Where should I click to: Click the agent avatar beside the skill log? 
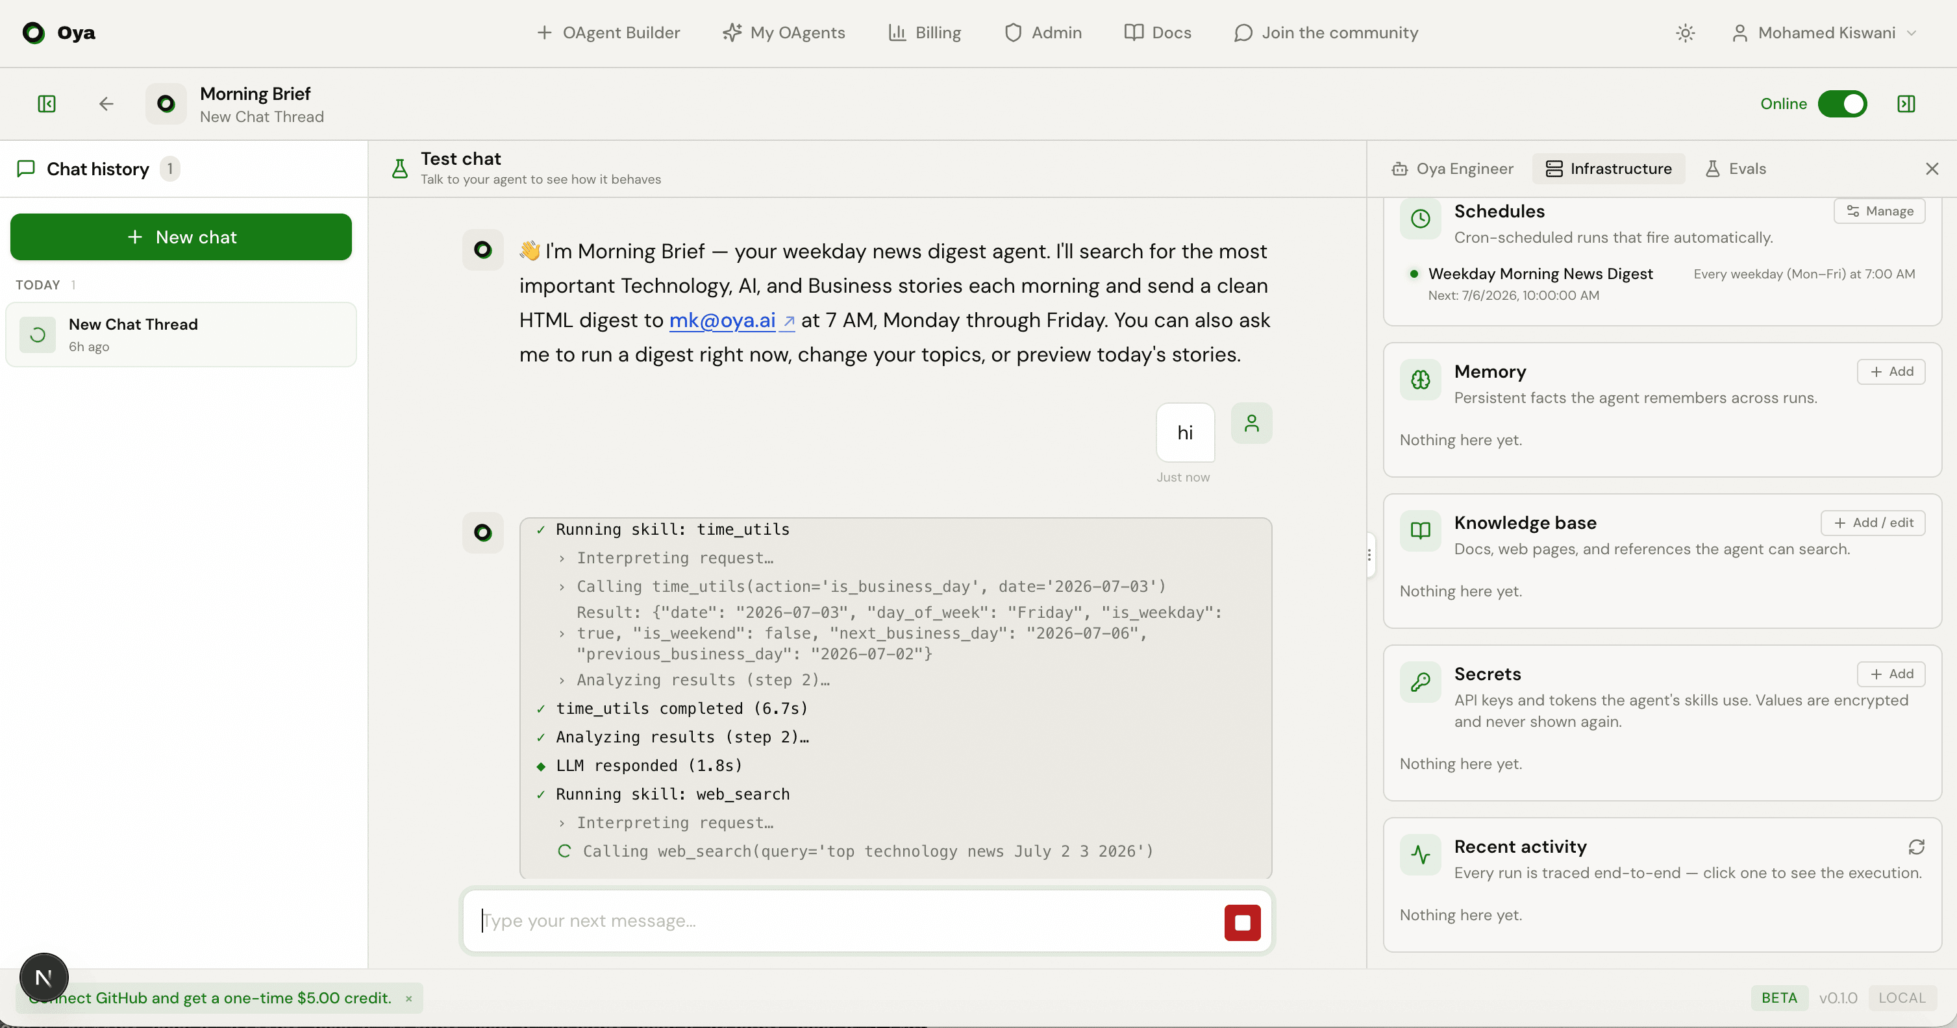[482, 533]
